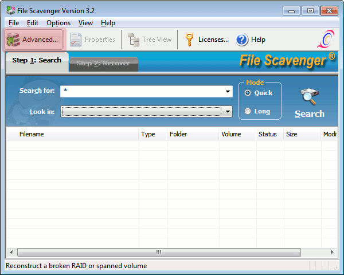
Task: Open the File menu
Action: (x=14, y=23)
